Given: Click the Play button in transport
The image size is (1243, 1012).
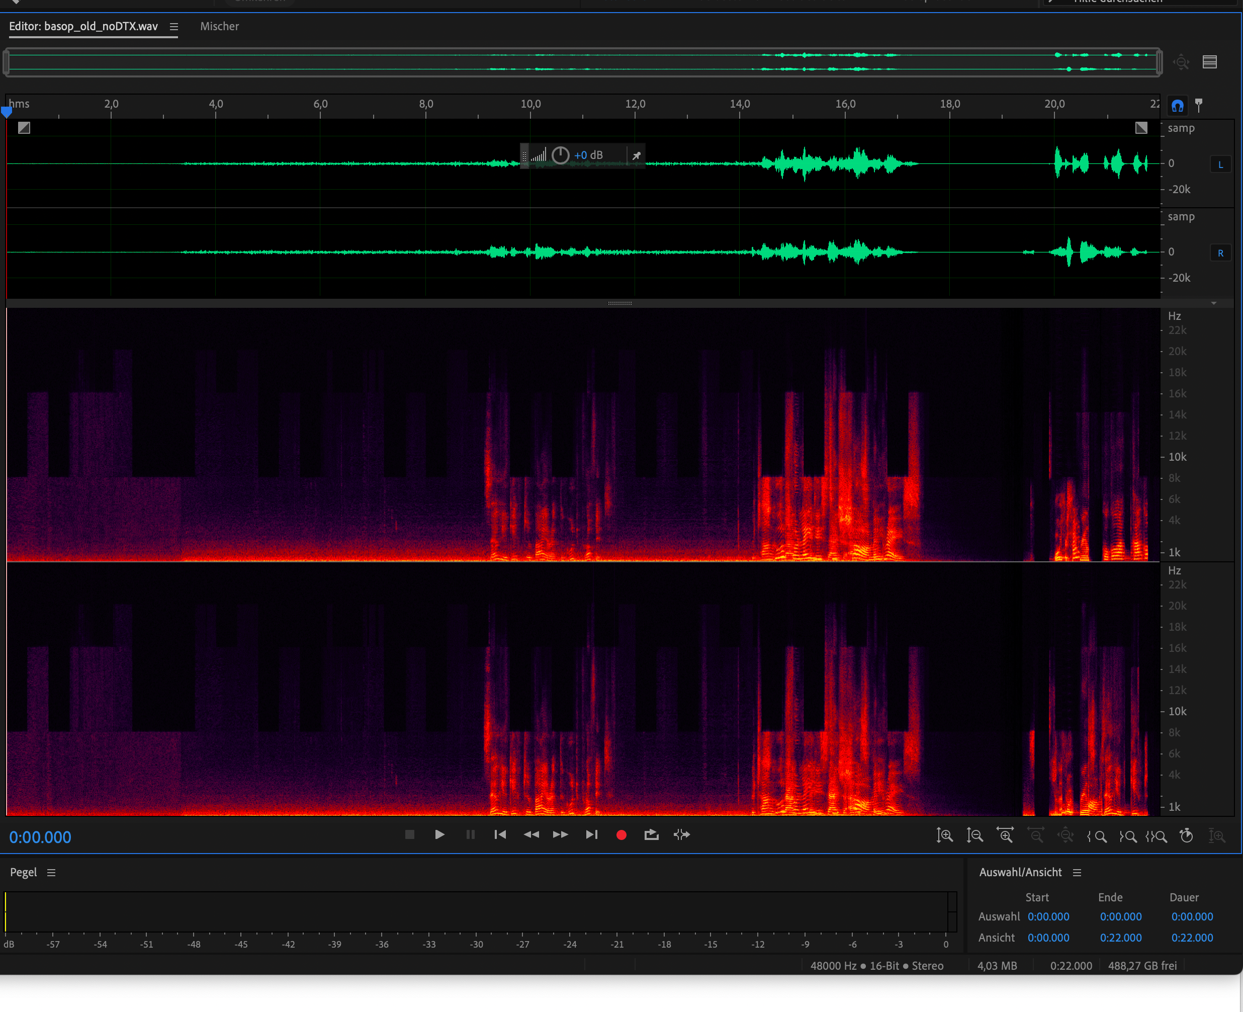Looking at the screenshot, I should tap(439, 834).
